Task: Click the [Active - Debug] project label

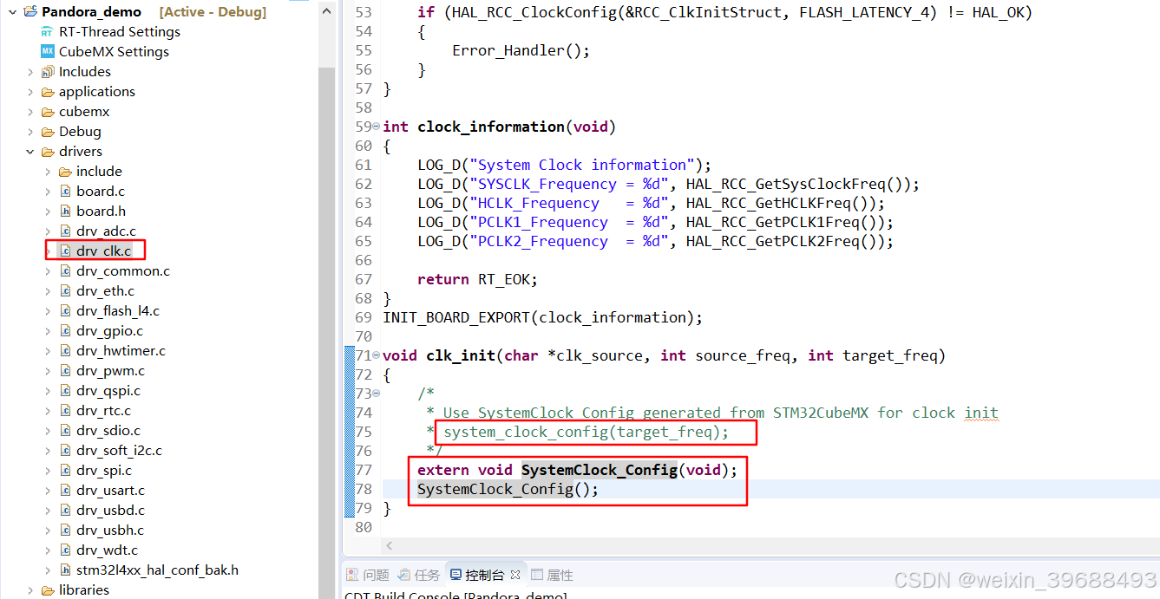Action: pos(213,12)
